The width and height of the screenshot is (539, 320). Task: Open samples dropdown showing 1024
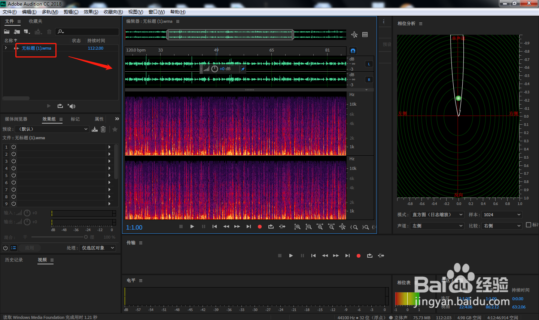[502, 215]
